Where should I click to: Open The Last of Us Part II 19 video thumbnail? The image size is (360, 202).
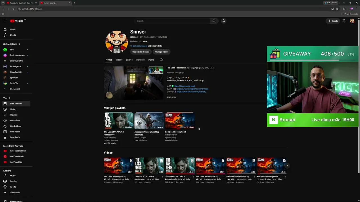click(x=149, y=166)
